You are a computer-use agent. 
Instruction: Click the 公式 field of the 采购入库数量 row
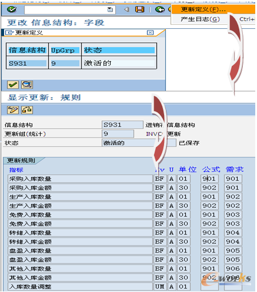209,179
